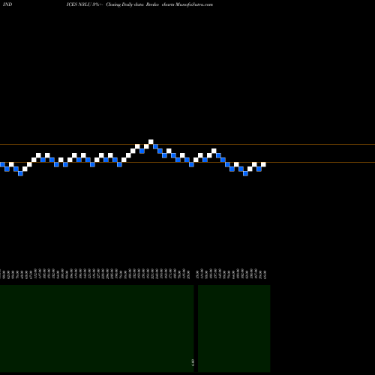The image size is (375, 375).
Task: Click the large left green volume panel
Action: tap(97, 328)
